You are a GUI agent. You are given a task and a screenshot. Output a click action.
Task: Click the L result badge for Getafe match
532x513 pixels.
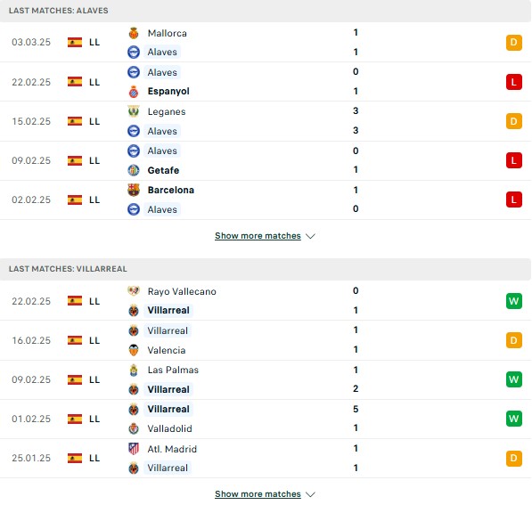click(x=513, y=160)
